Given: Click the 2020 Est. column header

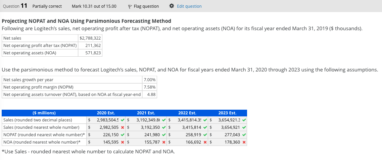Looking at the screenshot, I should (106, 113).
